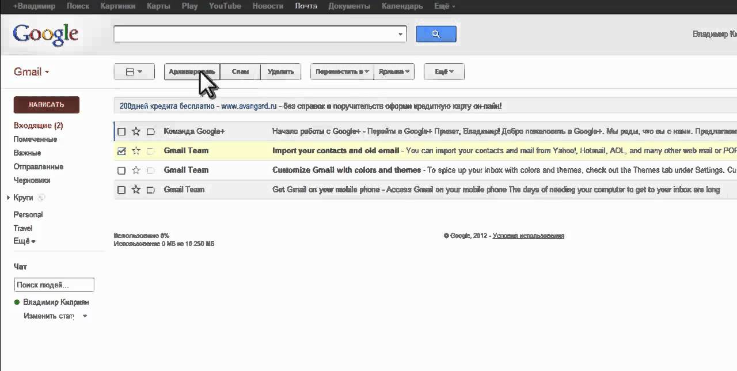Click the Google logo

(45, 34)
